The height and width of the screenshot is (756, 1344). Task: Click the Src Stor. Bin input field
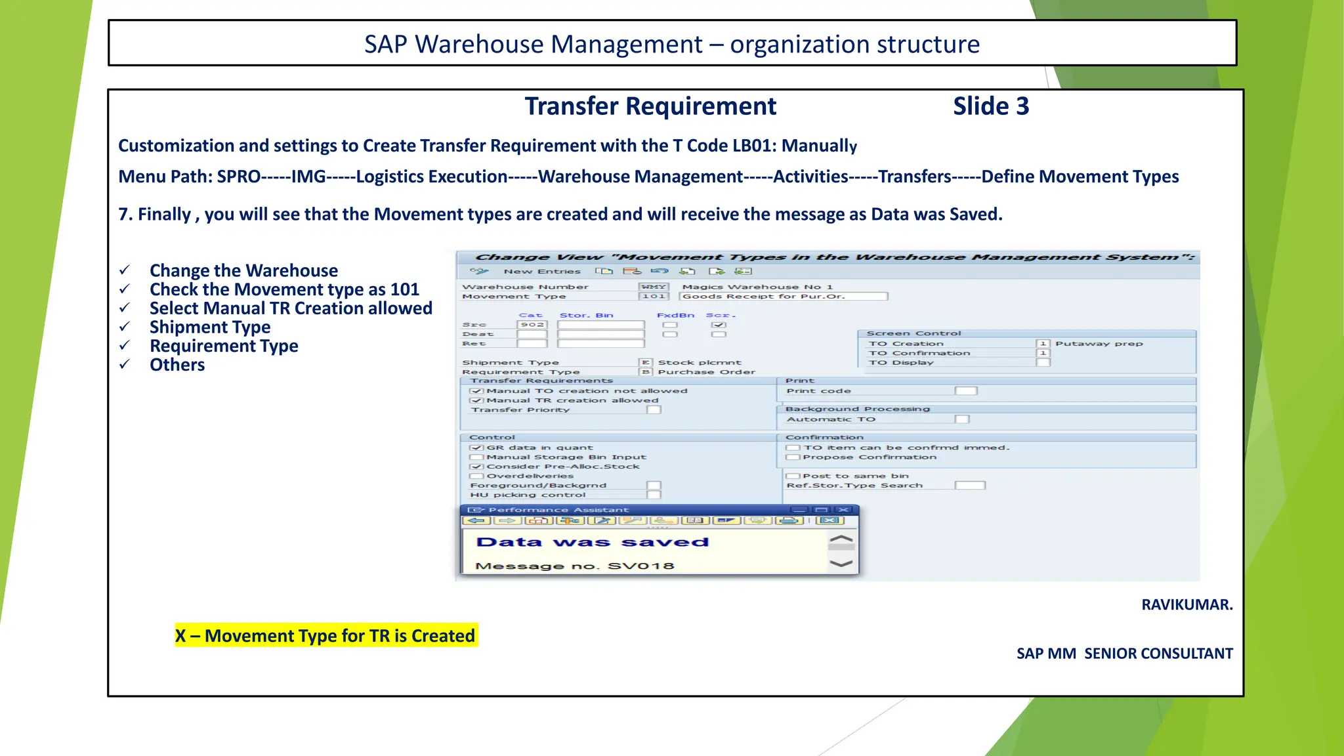601,325
